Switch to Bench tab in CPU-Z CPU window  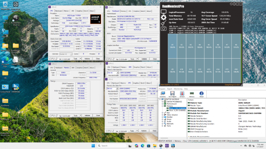pos(86,11)
